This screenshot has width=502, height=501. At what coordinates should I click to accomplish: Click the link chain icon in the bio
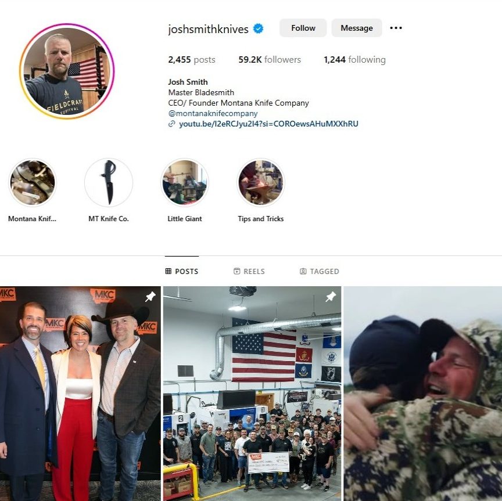[x=171, y=124]
